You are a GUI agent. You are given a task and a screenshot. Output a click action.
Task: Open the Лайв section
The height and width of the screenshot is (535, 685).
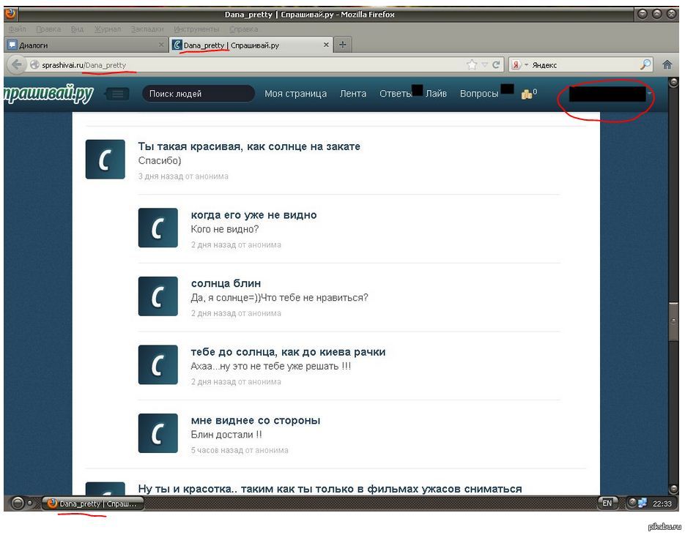click(436, 94)
